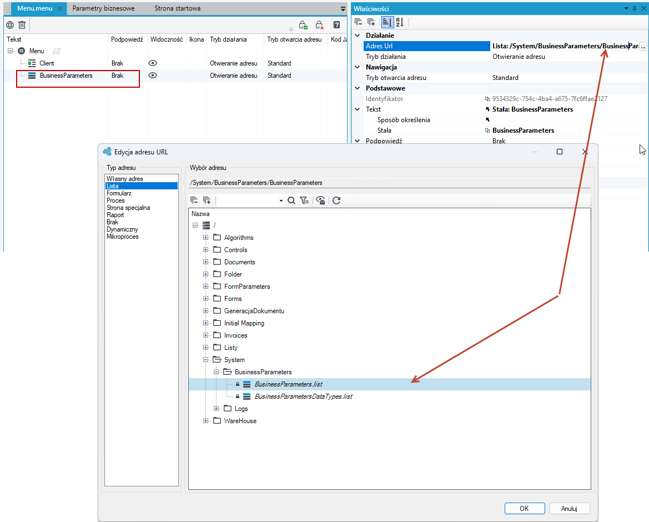Open the Strona startowa tab
The height and width of the screenshot is (522, 649).
click(x=178, y=8)
